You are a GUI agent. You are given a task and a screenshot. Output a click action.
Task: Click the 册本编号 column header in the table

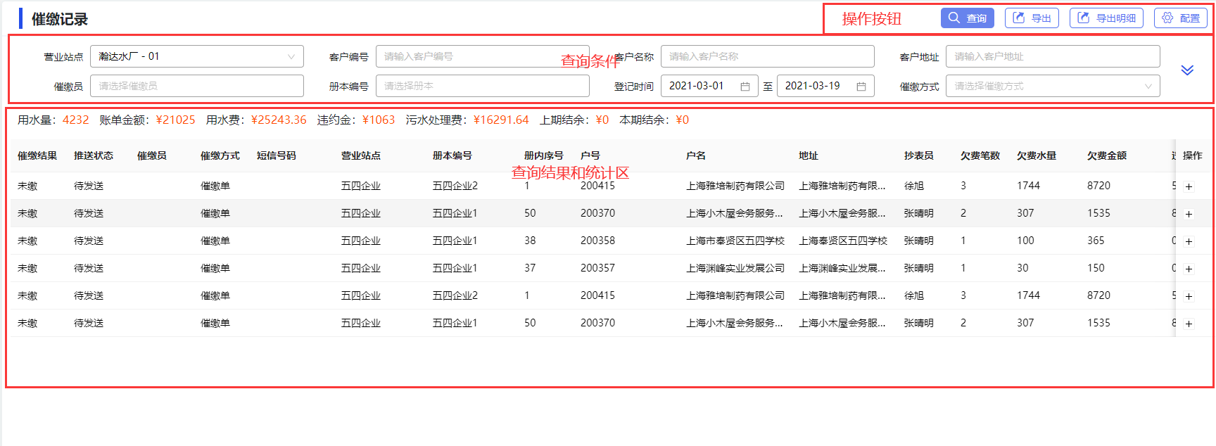pyautogui.click(x=452, y=155)
